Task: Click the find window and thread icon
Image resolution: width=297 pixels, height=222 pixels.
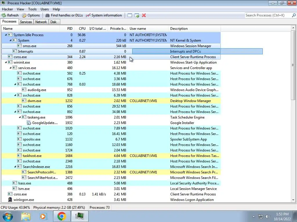Action: coord(137,15)
